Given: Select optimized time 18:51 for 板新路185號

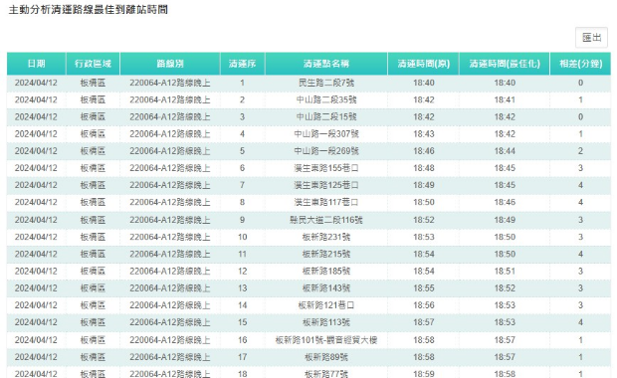Looking at the screenshot, I should 505,271.
